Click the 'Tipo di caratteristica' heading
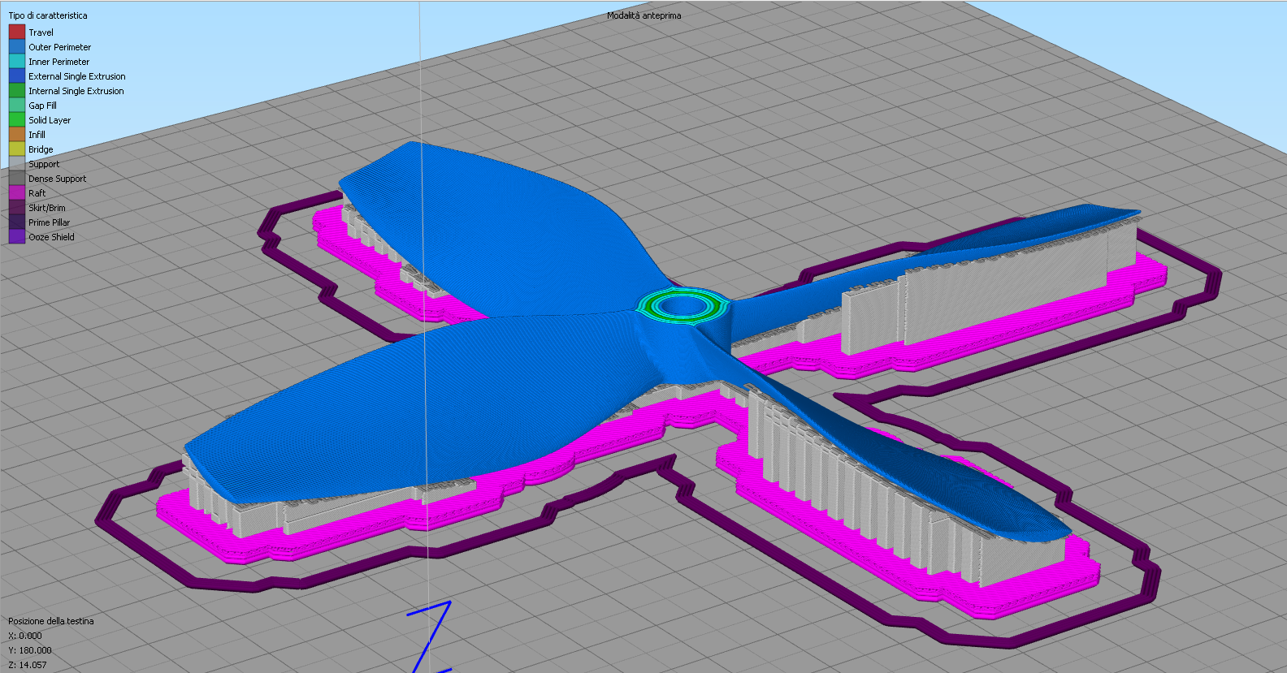Viewport: 1287px width, 673px height. [48, 15]
